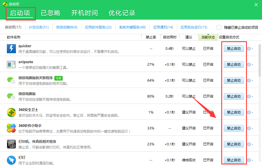Image resolution: width=262 pixels, height=165 pixels.
Task: Click 一个简单但功能强大的截图工具 description
Action: (43, 68)
